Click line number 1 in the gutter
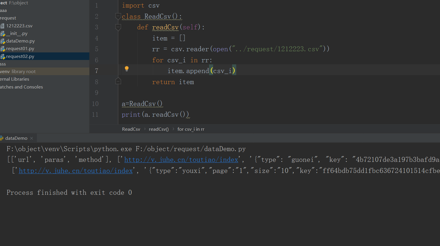Screen dimensions: 440x246 (x=96, y=6)
